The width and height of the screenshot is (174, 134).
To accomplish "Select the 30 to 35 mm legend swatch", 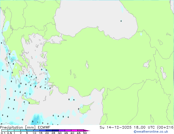I will (63, 130).
